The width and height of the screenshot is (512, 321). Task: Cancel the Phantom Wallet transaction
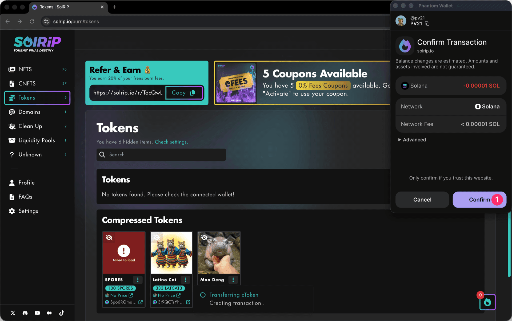(x=422, y=200)
